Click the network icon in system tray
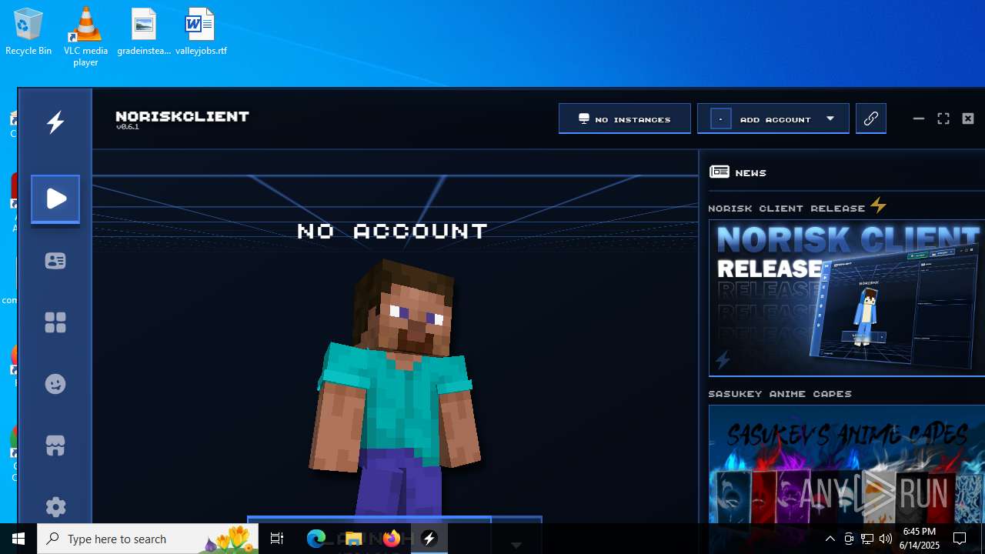The height and width of the screenshot is (554, 985). tap(867, 539)
